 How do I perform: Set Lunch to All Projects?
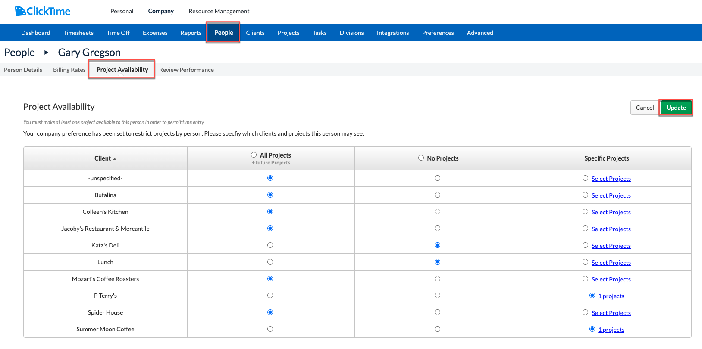(x=270, y=262)
